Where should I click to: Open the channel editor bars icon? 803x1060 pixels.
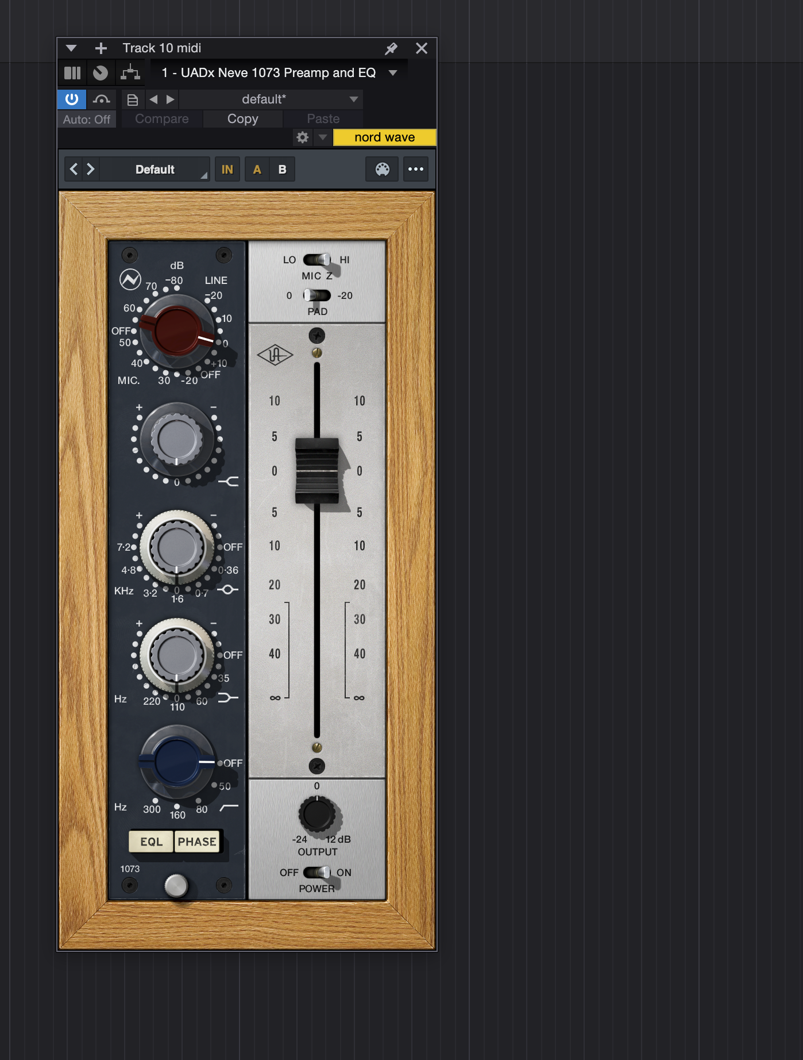[x=72, y=73]
